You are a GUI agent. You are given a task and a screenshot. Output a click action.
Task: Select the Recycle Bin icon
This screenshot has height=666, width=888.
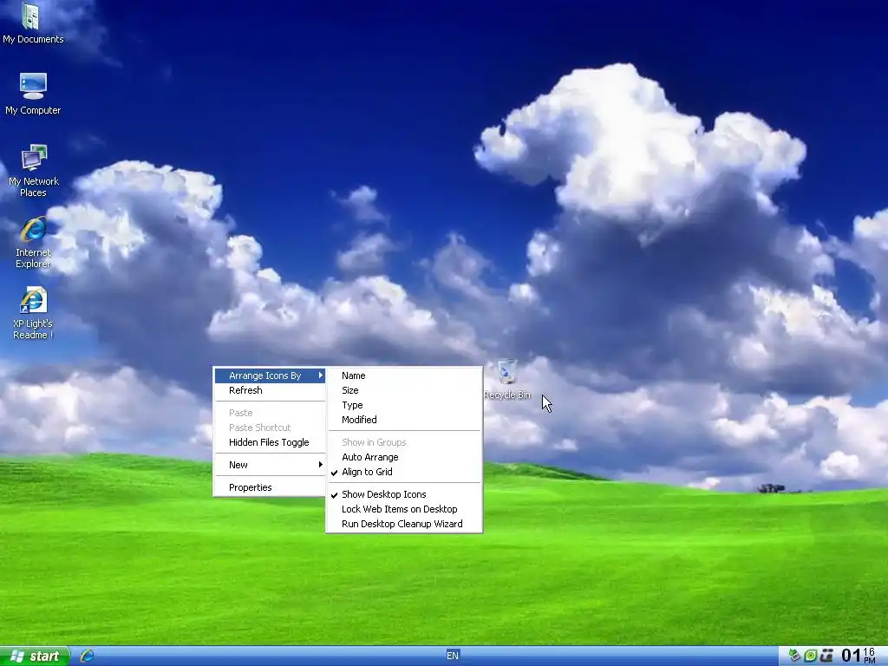(x=506, y=380)
